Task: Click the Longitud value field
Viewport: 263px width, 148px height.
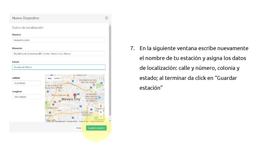Action: pos(26,97)
